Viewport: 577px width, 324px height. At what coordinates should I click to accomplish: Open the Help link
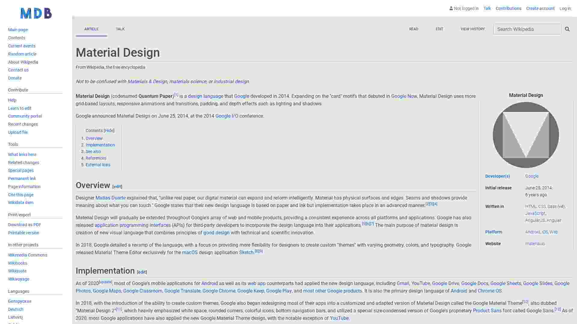(x=12, y=100)
